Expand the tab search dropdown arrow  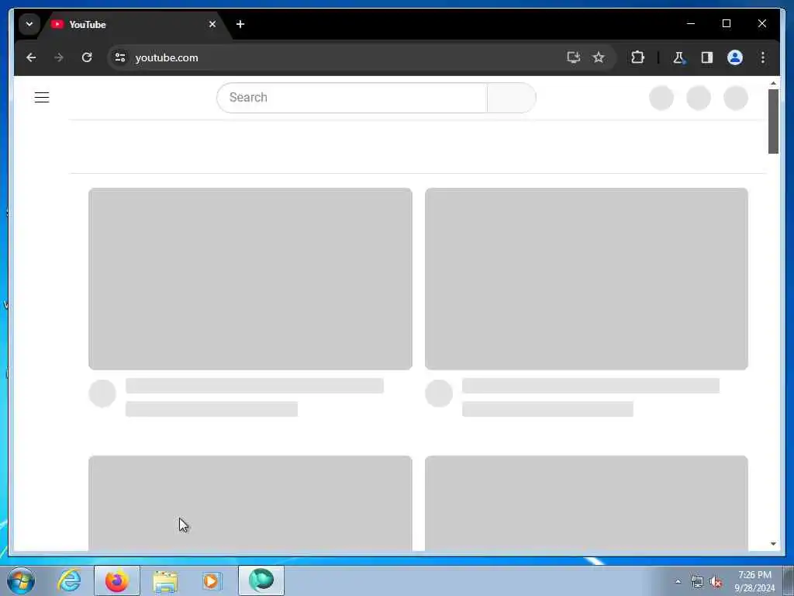click(x=29, y=24)
